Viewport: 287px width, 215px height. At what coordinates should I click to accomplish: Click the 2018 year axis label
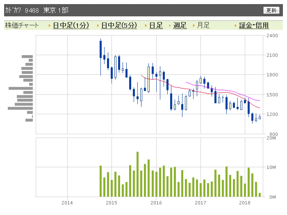[x=245, y=203]
